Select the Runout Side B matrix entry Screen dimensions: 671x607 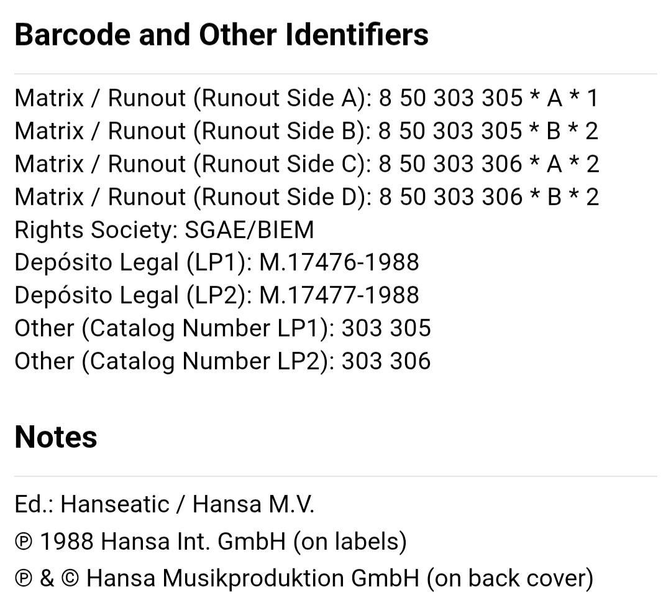click(306, 131)
